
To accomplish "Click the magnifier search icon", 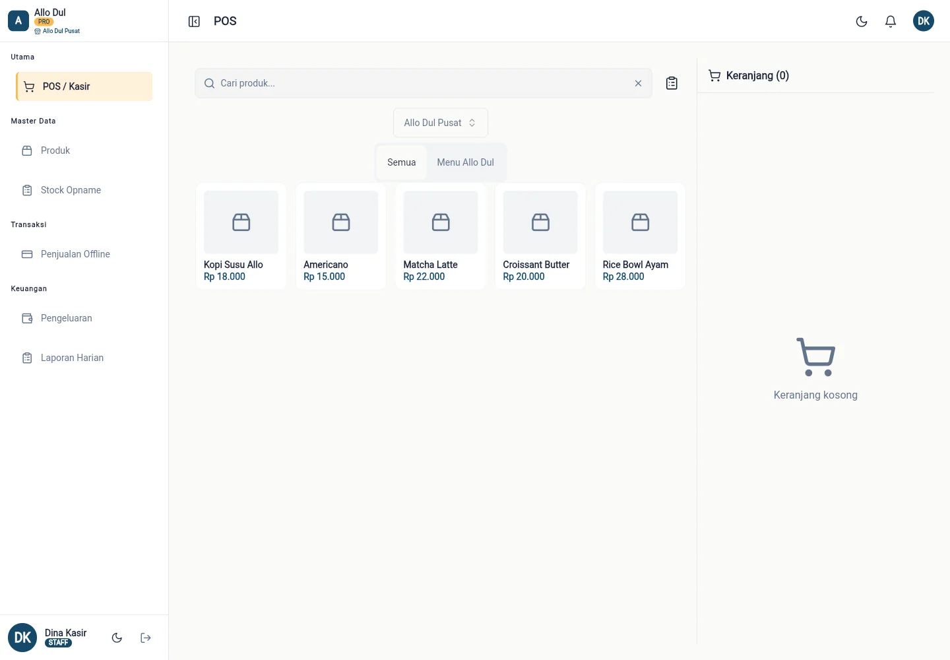I will coord(209,83).
